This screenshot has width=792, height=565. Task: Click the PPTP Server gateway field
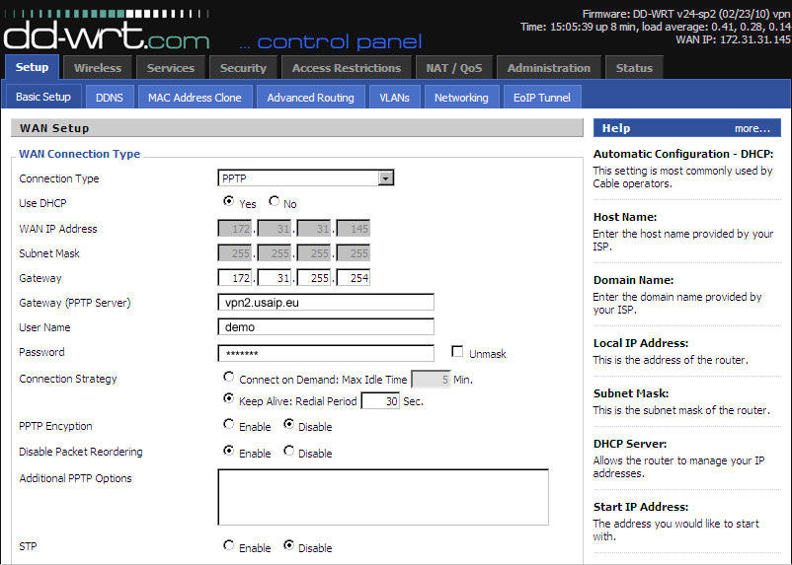(x=326, y=303)
